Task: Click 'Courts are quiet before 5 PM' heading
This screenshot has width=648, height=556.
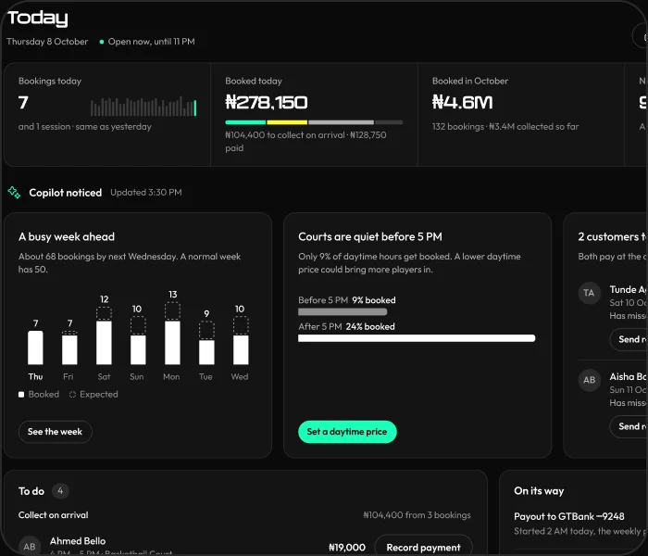Action: [x=370, y=236]
